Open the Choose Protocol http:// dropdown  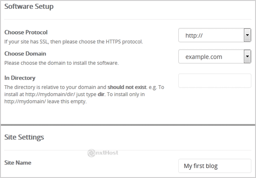(x=215, y=35)
